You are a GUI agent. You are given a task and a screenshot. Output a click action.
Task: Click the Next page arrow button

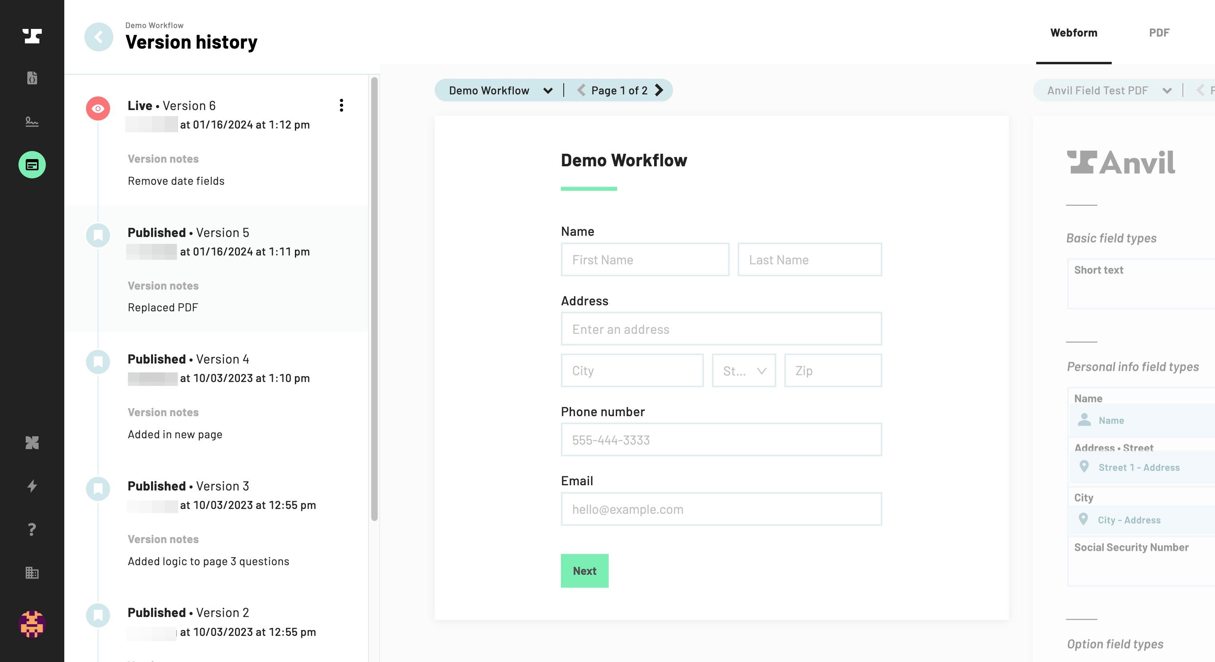point(659,90)
